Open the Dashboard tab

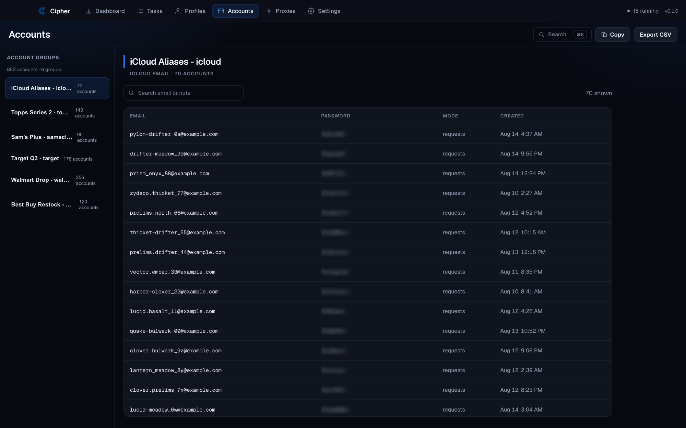[105, 11]
